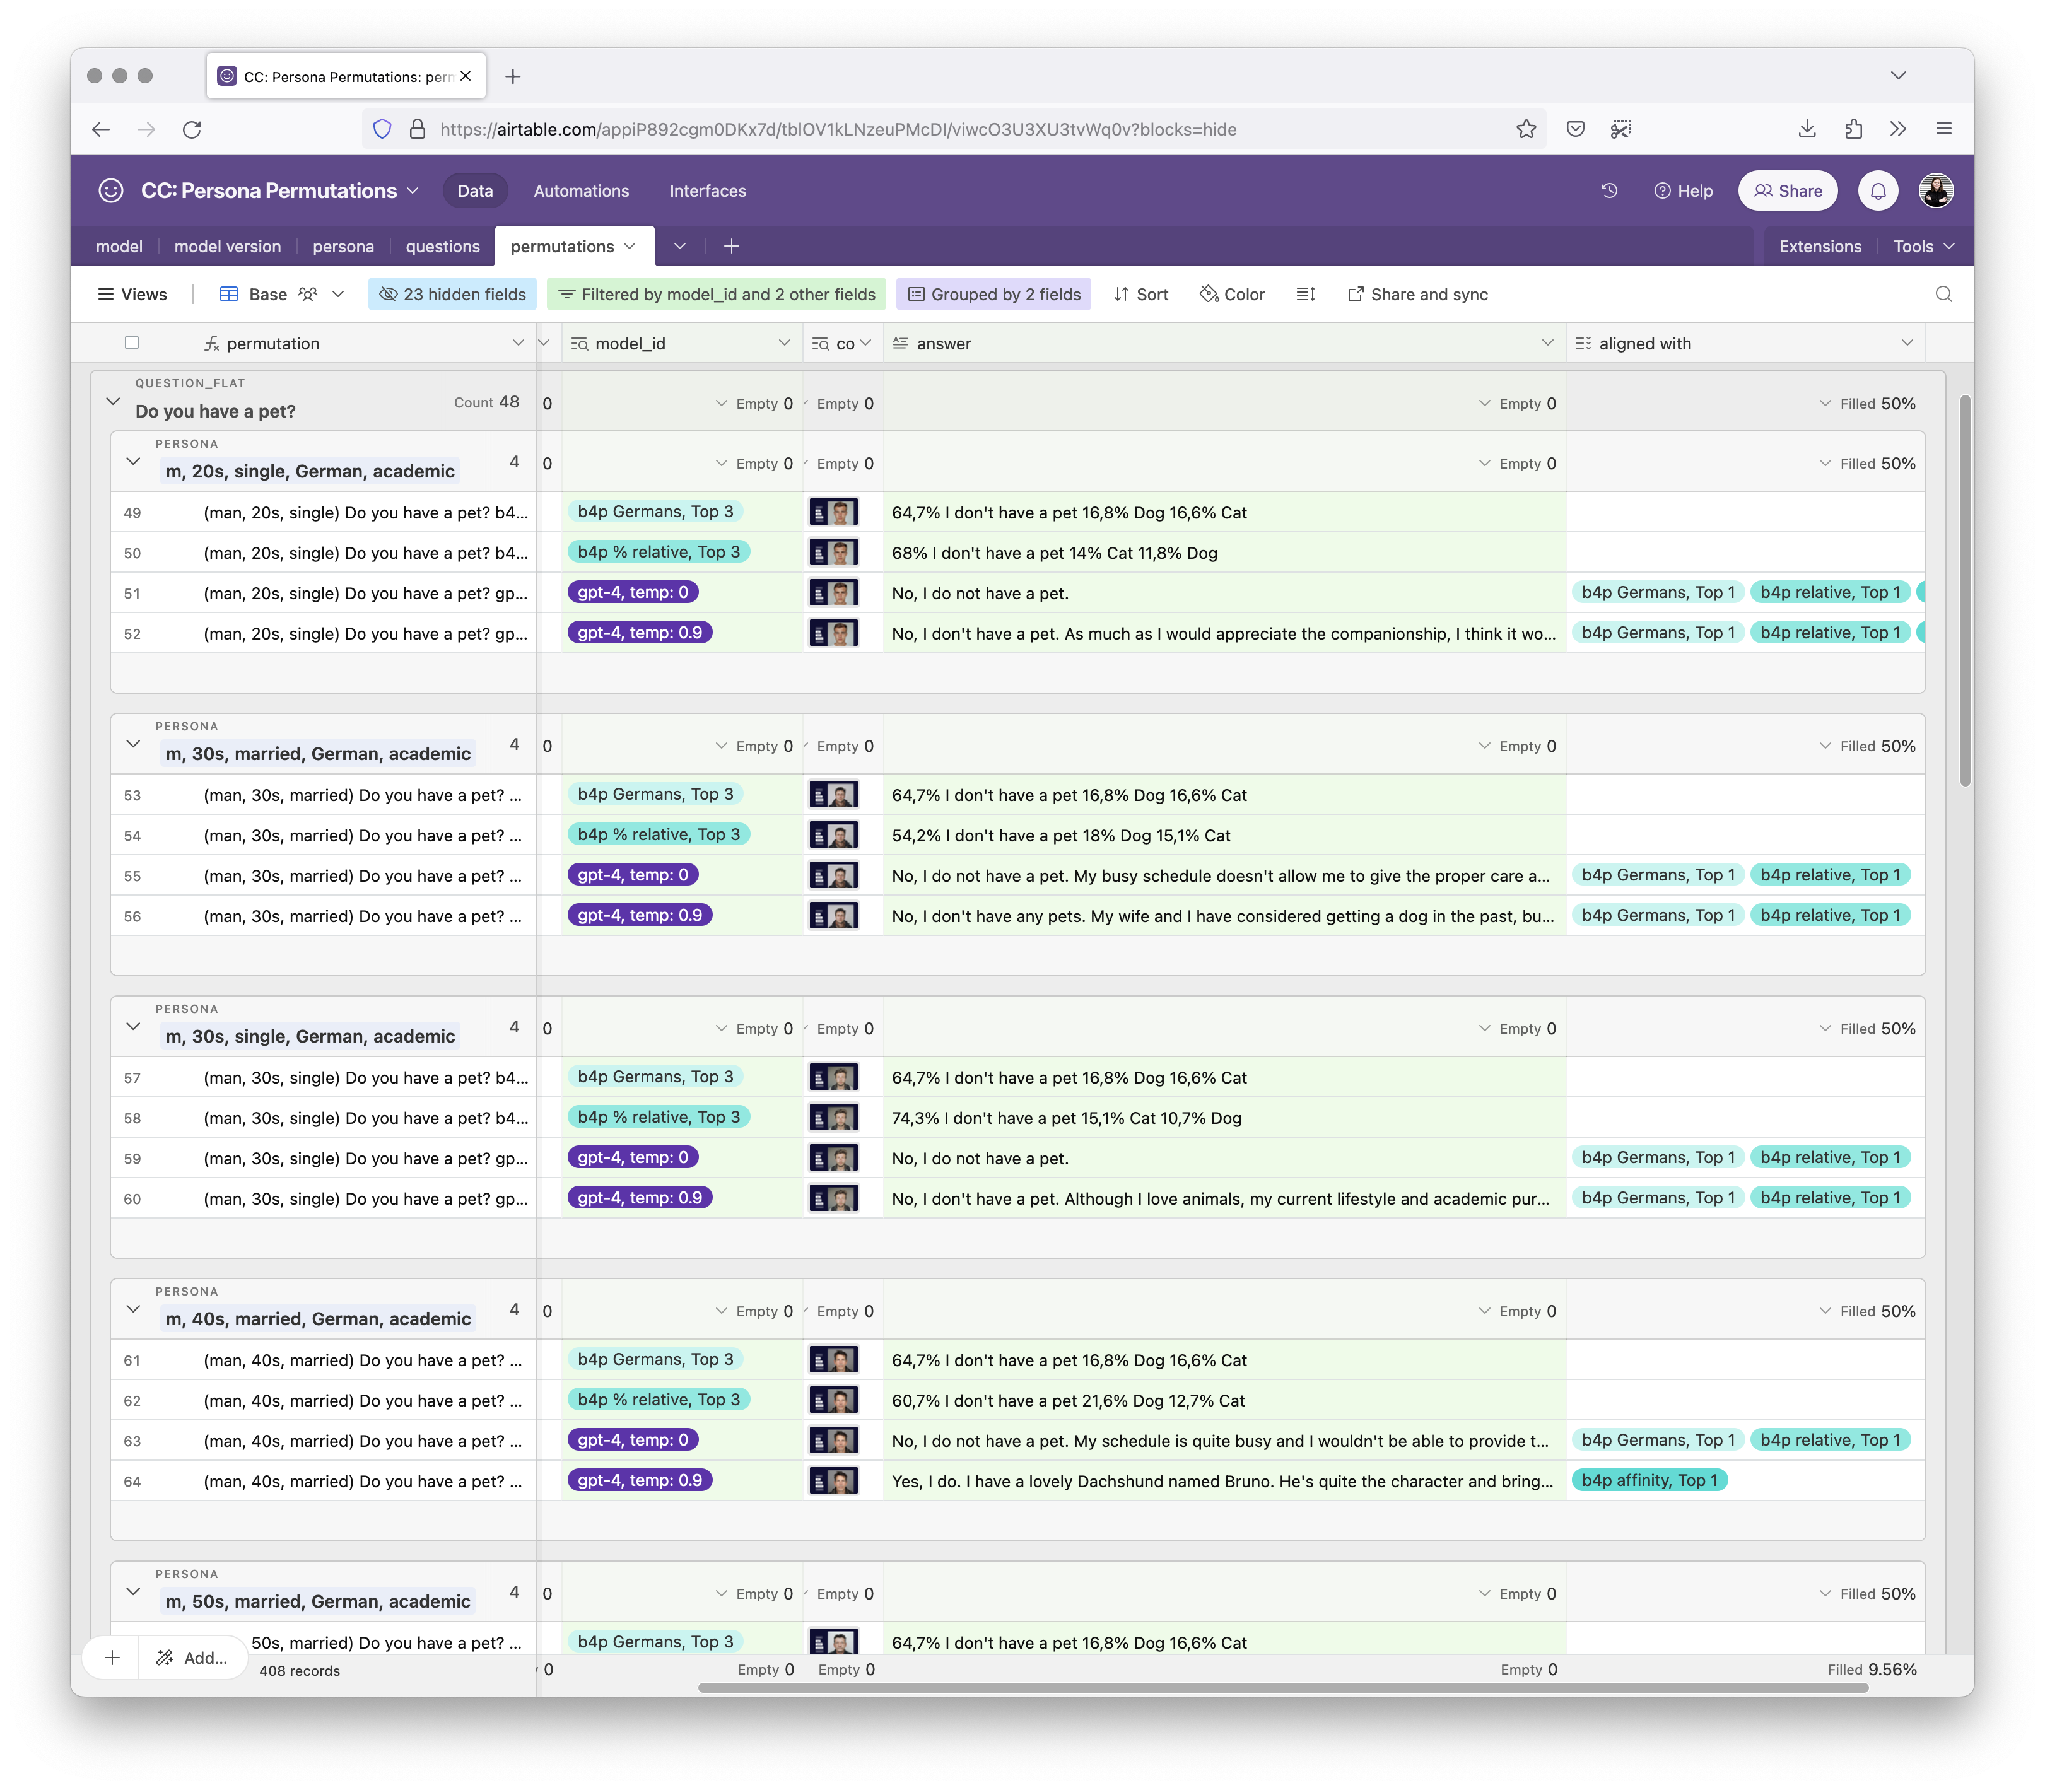2045x1790 pixels.
Task: Open the Firefox extensions puzzle icon
Action: 1853,129
